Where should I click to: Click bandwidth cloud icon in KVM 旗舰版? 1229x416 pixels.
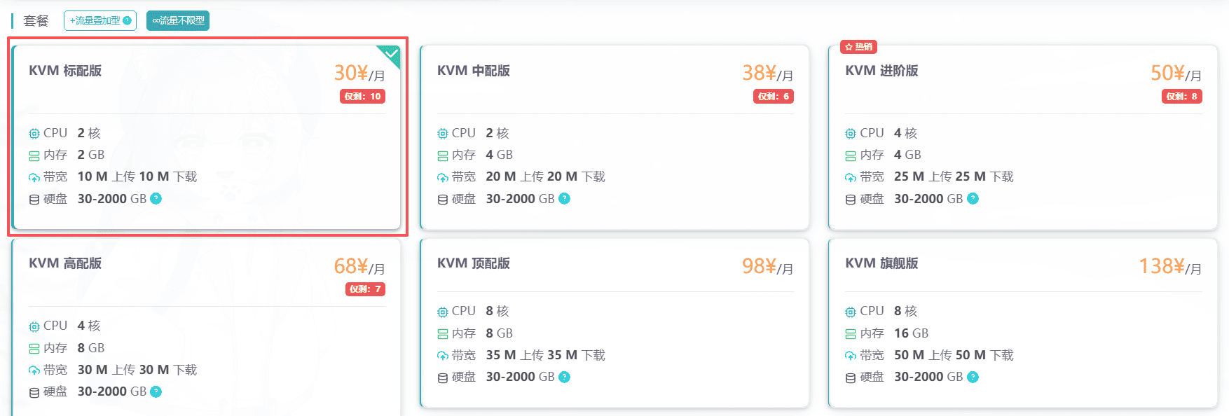click(x=851, y=356)
